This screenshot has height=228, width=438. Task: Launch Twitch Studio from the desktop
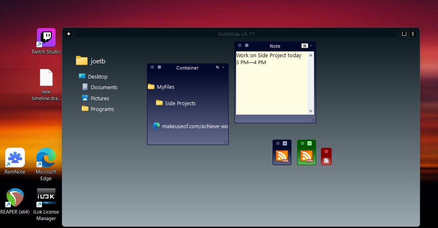[x=46, y=37]
